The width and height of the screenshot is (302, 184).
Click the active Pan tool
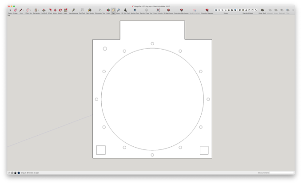113,10
